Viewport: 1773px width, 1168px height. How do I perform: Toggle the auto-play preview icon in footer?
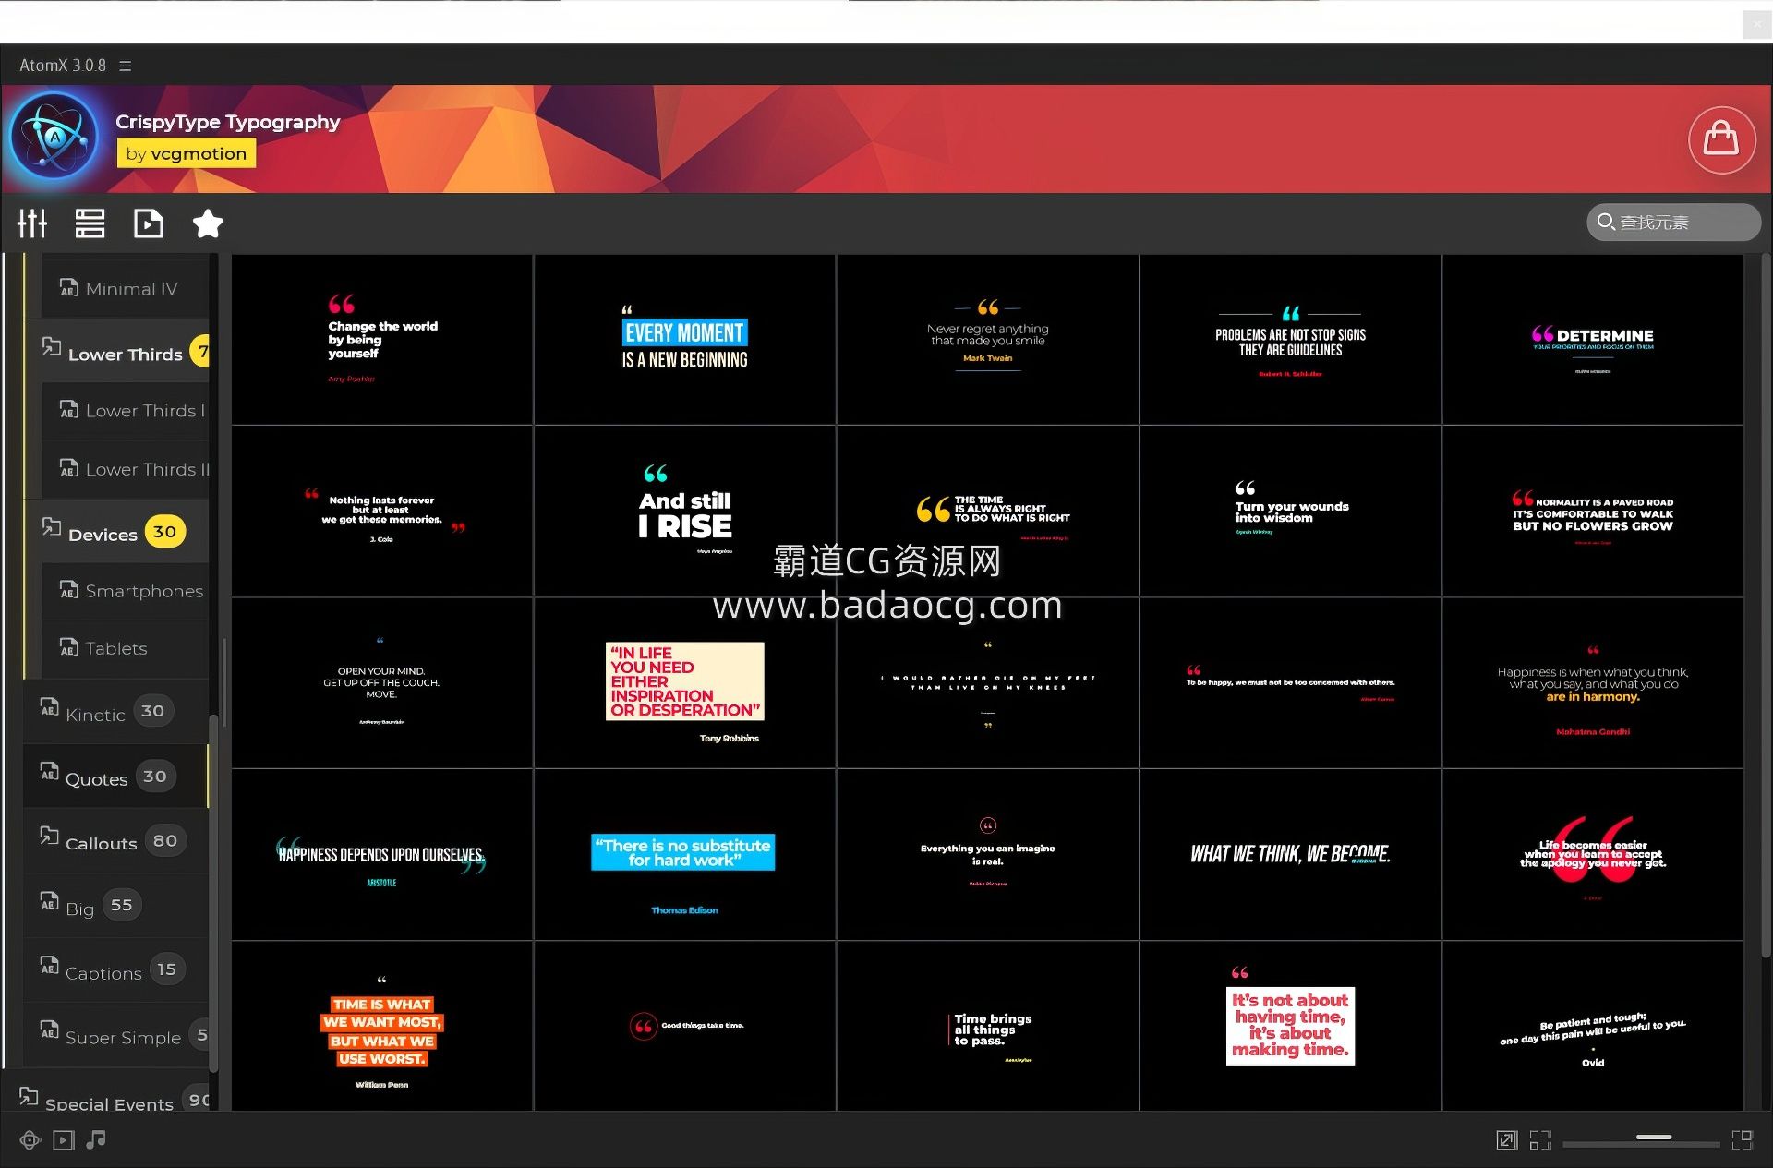click(x=63, y=1140)
